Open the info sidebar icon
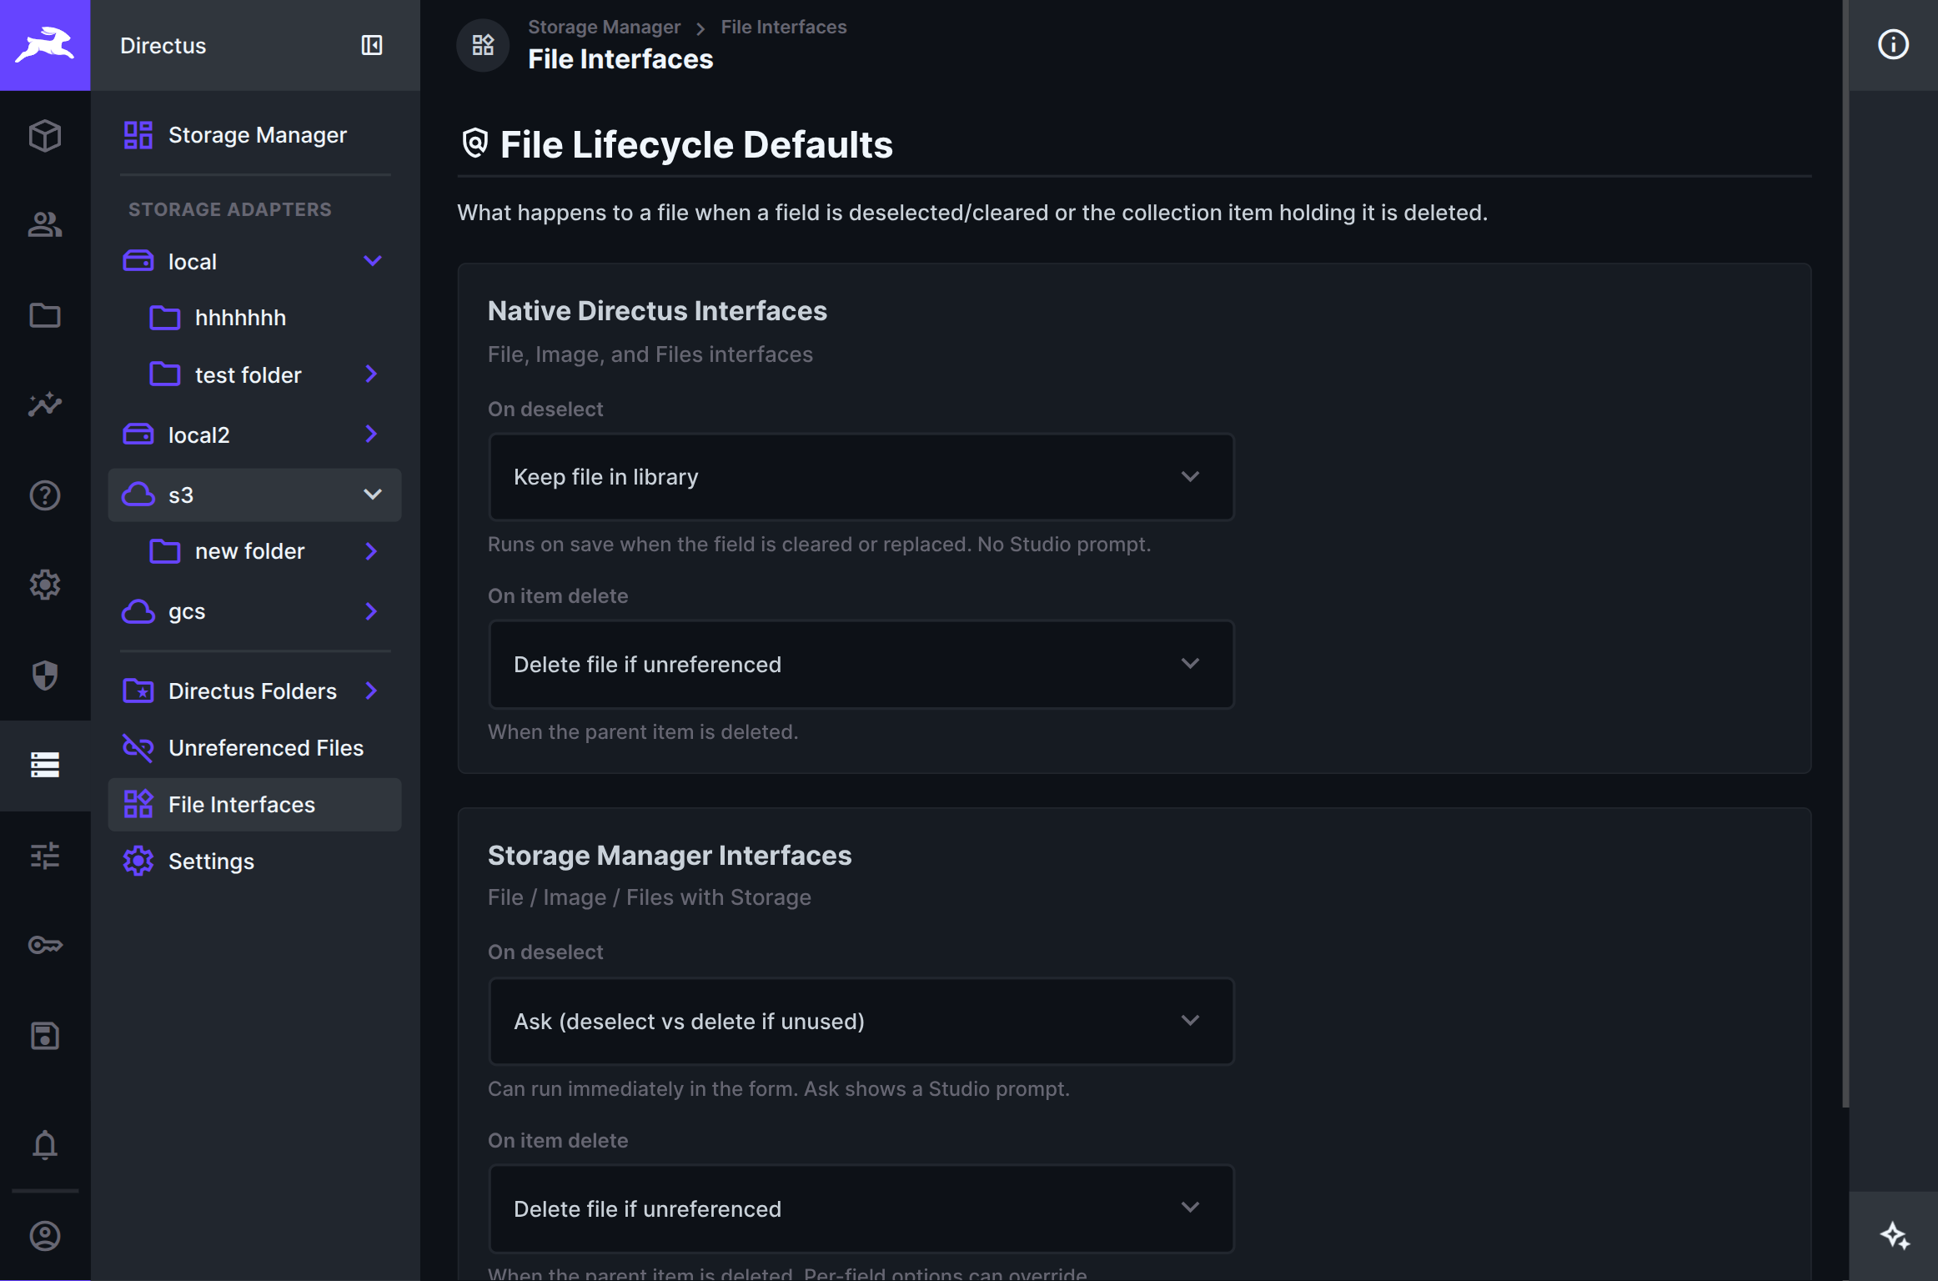This screenshot has width=1938, height=1281. click(1893, 45)
